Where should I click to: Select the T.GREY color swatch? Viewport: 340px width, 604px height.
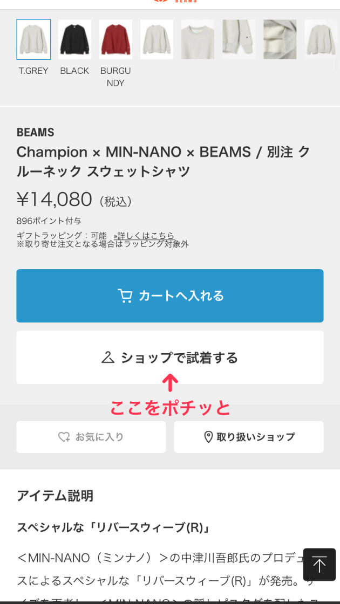pyautogui.click(x=33, y=39)
